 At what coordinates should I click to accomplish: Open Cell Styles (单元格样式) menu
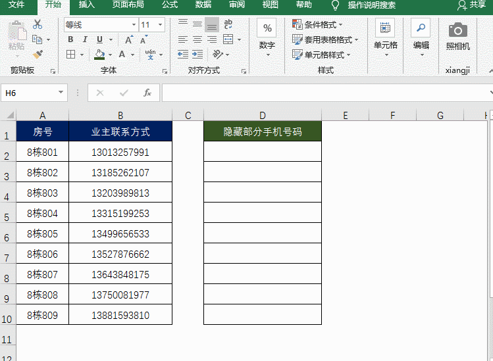pyautogui.click(x=321, y=55)
